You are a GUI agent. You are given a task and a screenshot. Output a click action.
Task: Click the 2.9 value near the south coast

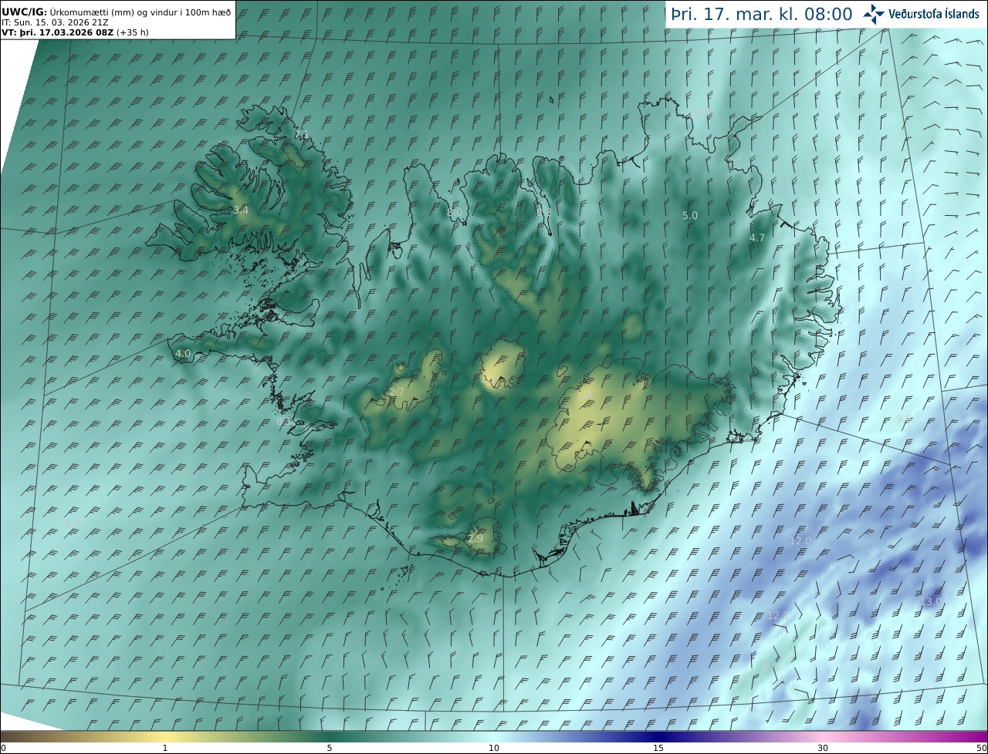(x=475, y=538)
